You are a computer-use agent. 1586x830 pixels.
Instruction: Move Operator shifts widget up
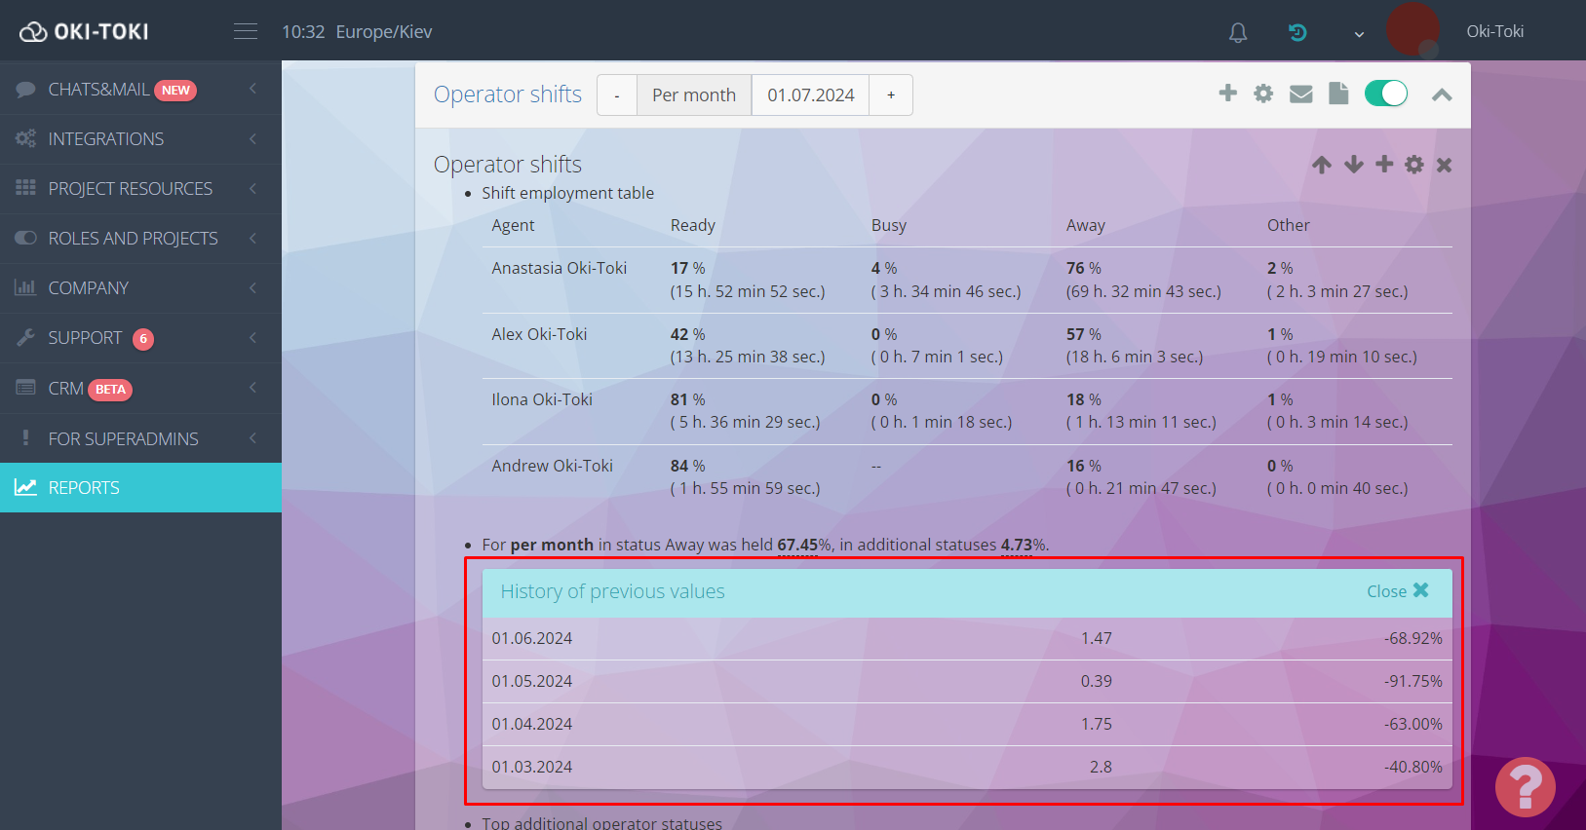click(x=1321, y=165)
